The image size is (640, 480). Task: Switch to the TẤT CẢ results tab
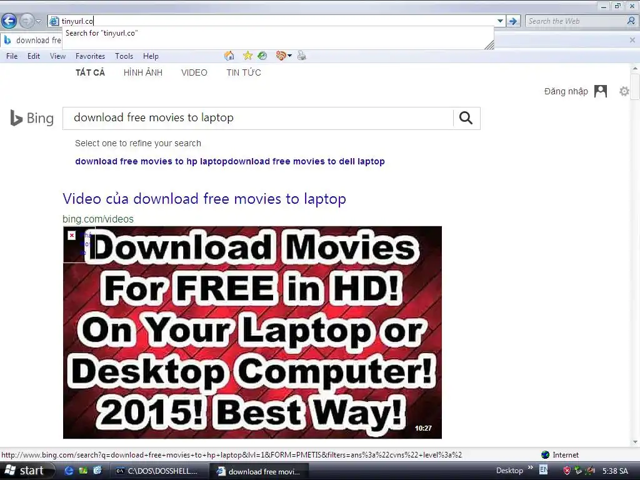90,72
